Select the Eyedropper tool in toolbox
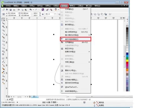Screen dimensions: 141x108 point(3,72)
